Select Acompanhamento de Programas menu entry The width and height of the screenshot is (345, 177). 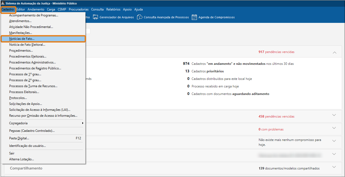click(43, 15)
